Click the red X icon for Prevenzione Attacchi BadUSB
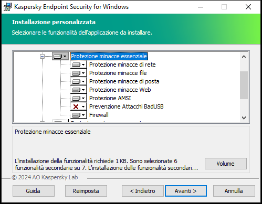Screen dimensions: 262x204 tap(76, 106)
